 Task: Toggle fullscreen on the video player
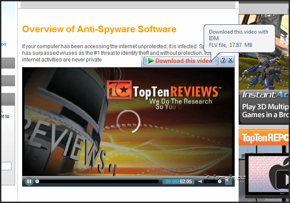click(x=228, y=182)
